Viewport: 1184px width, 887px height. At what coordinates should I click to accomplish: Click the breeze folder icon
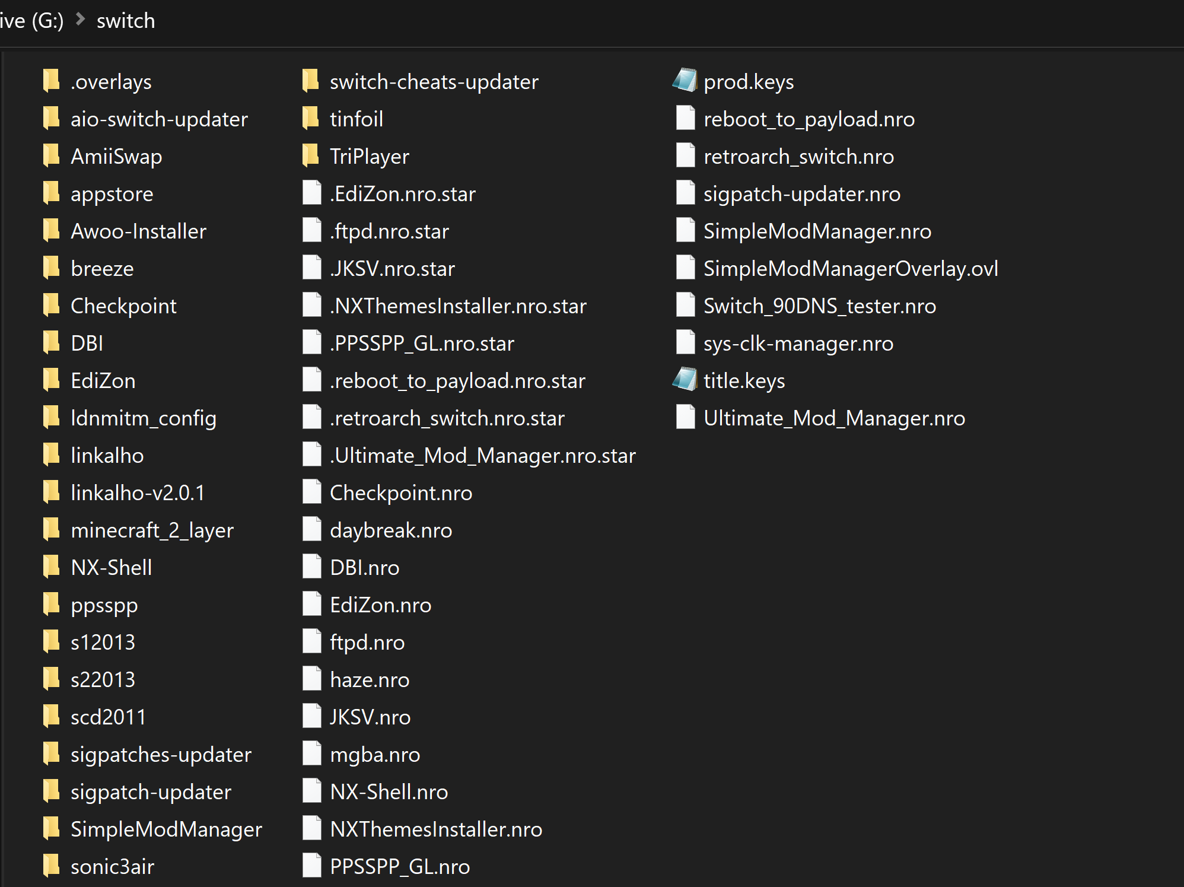52,268
